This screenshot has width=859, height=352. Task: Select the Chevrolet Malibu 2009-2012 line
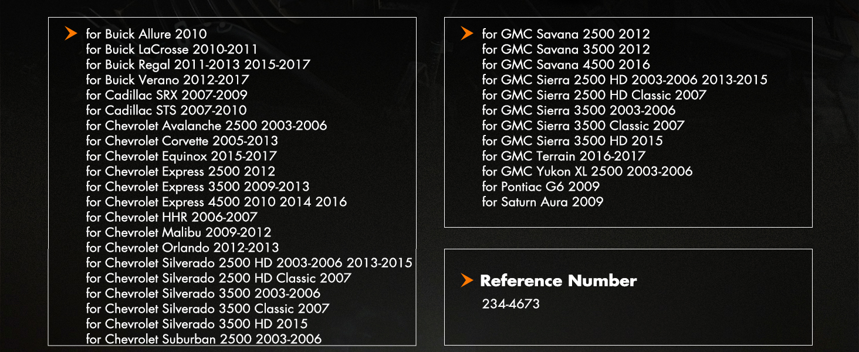pyautogui.click(x=178, y=232)
